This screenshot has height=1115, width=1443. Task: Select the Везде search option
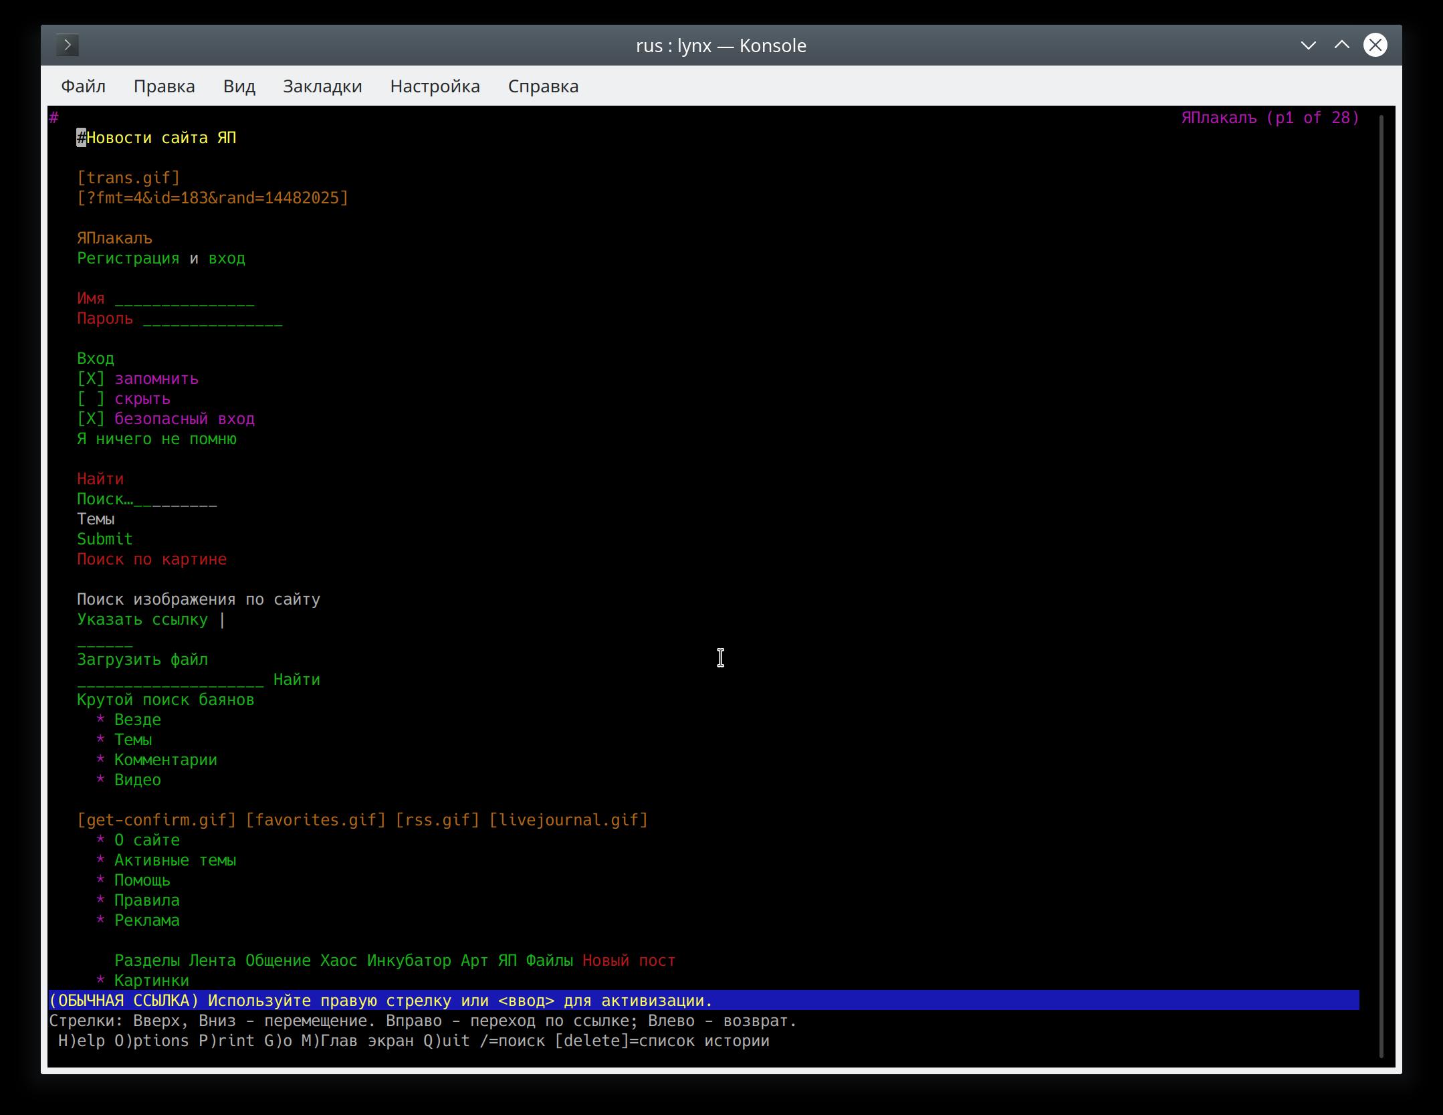tap(138, 720)
